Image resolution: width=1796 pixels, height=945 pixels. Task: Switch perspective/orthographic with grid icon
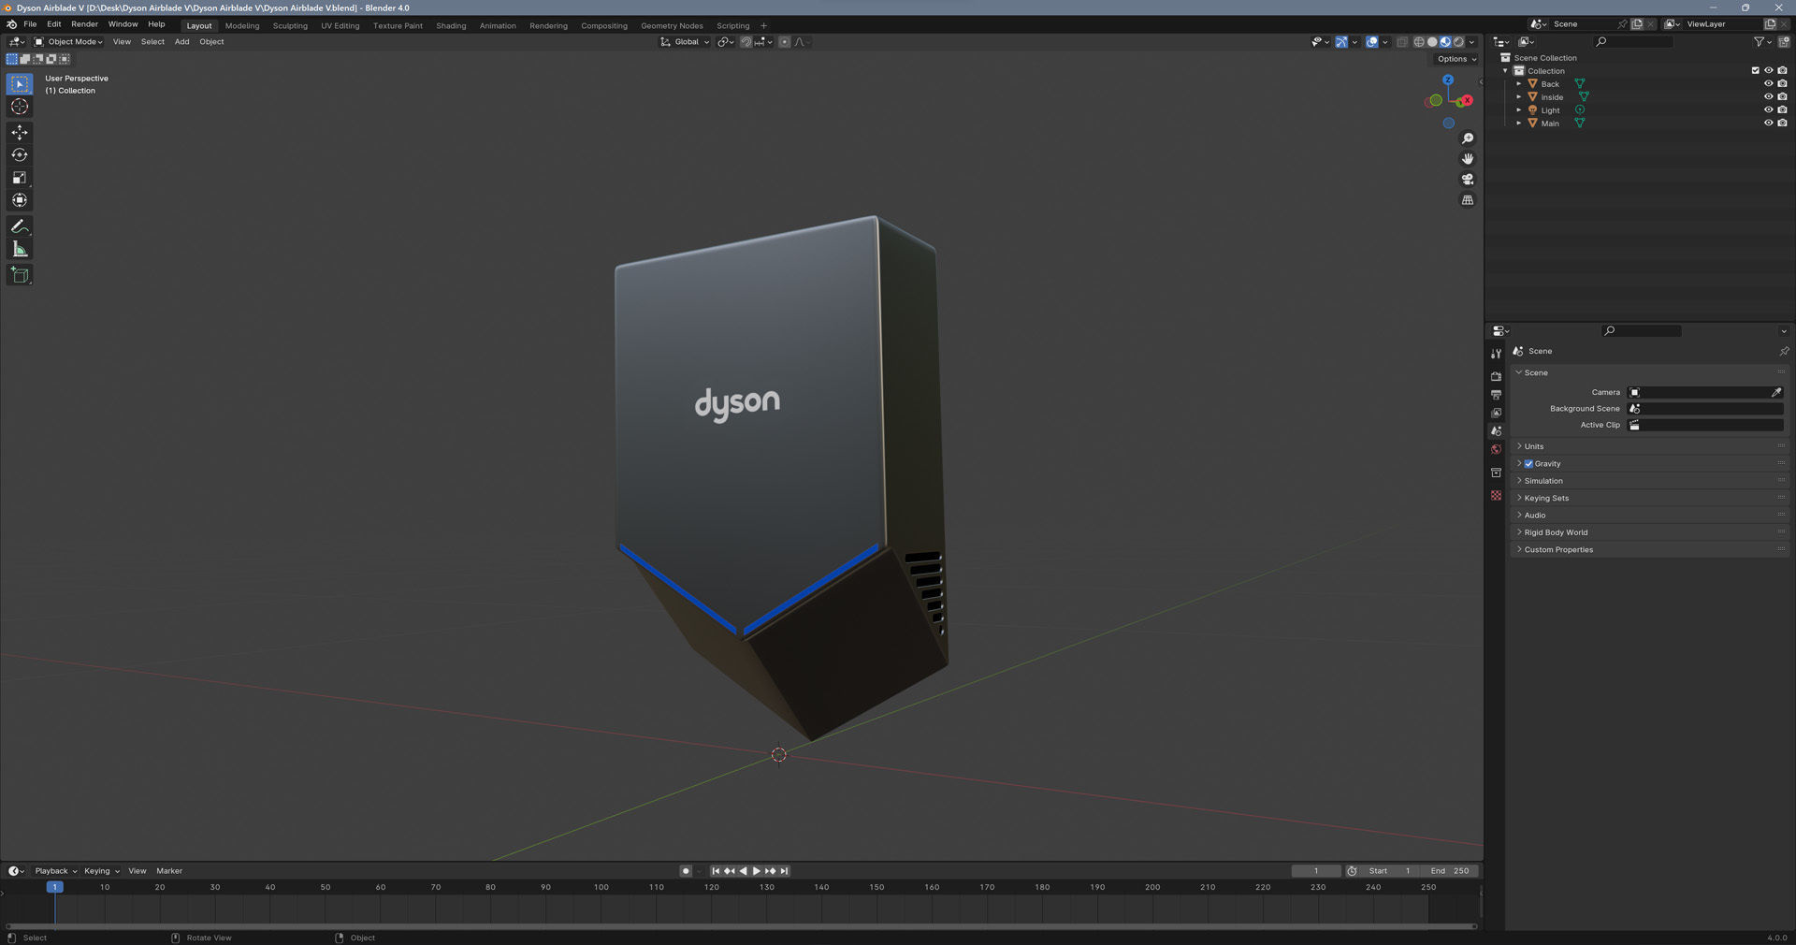[1468, 200]
